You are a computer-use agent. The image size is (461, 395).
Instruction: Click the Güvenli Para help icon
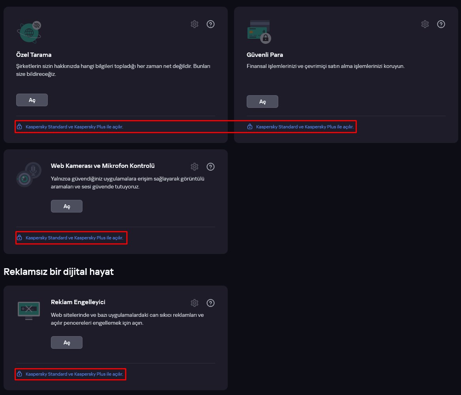pyautogui.click(x=441, y=24)
